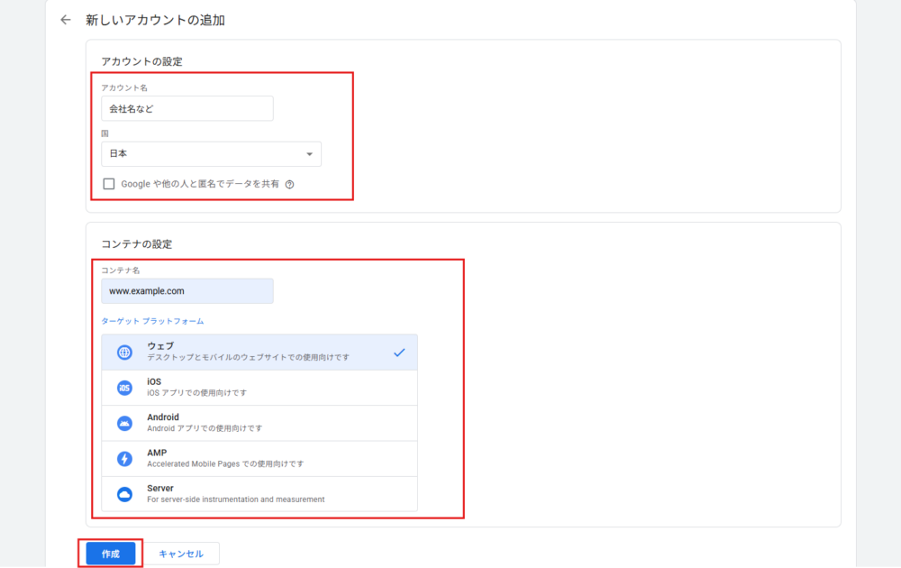The height and width of the screenshot is (568, 901).
Task: Choose Android アプリ as target platform
Action: [x=259, y=423]
